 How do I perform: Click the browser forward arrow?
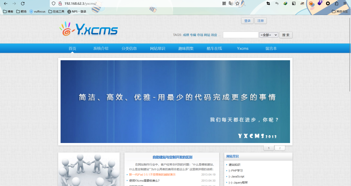[14, 3]
